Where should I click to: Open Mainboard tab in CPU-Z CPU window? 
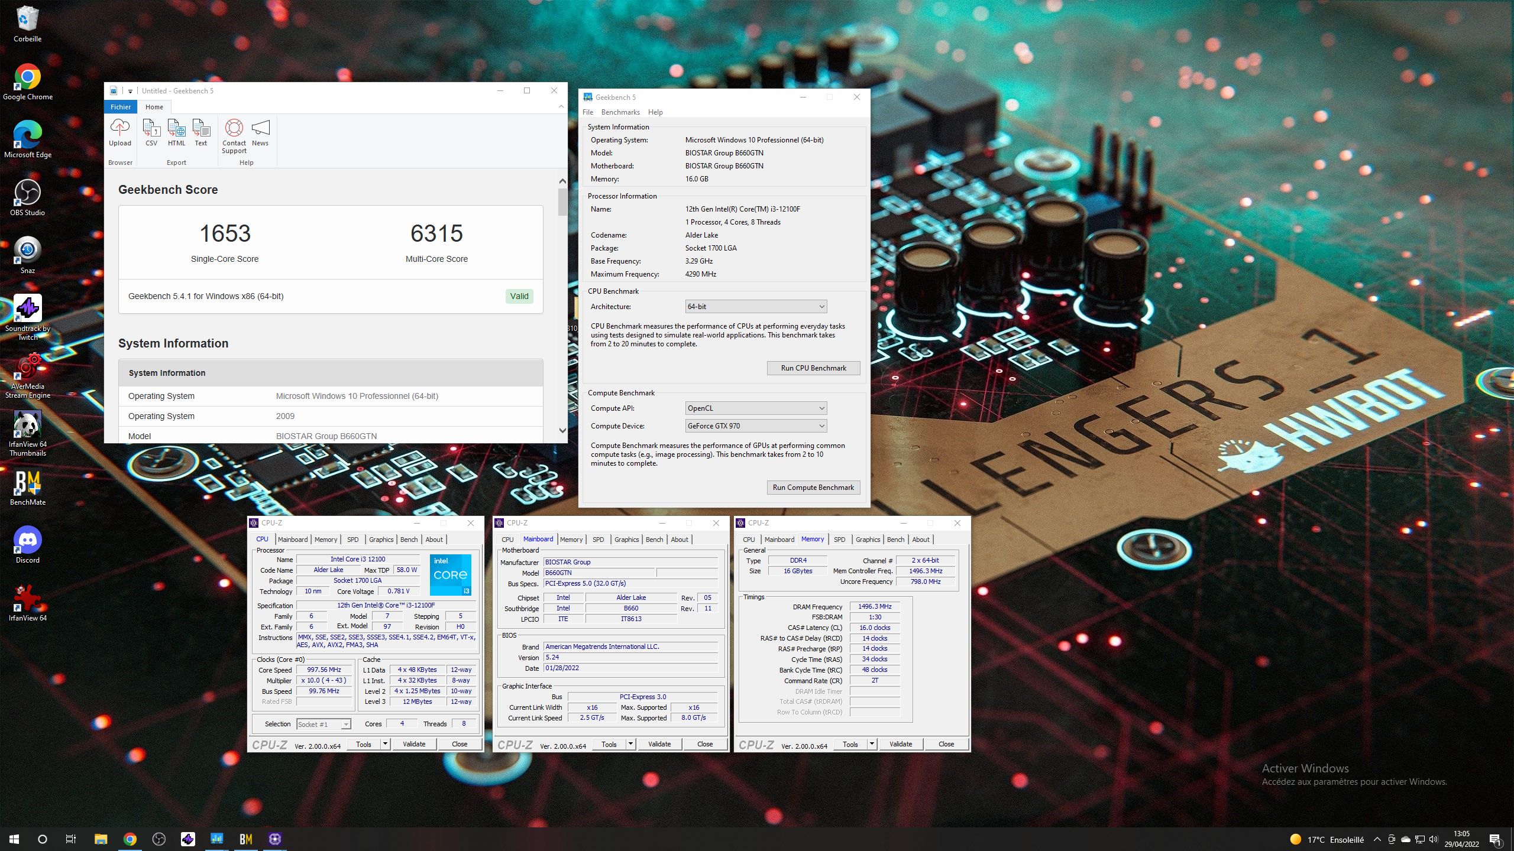coord(293,540)
